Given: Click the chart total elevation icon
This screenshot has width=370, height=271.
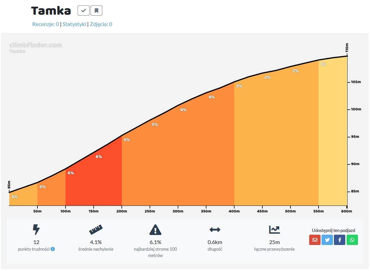Looking at the screenshot, I should 274,230.
